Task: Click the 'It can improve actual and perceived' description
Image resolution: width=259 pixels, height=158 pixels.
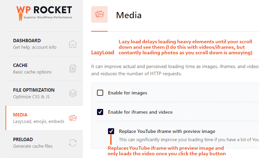Action: pyautogui.click(x=175, y=70)
